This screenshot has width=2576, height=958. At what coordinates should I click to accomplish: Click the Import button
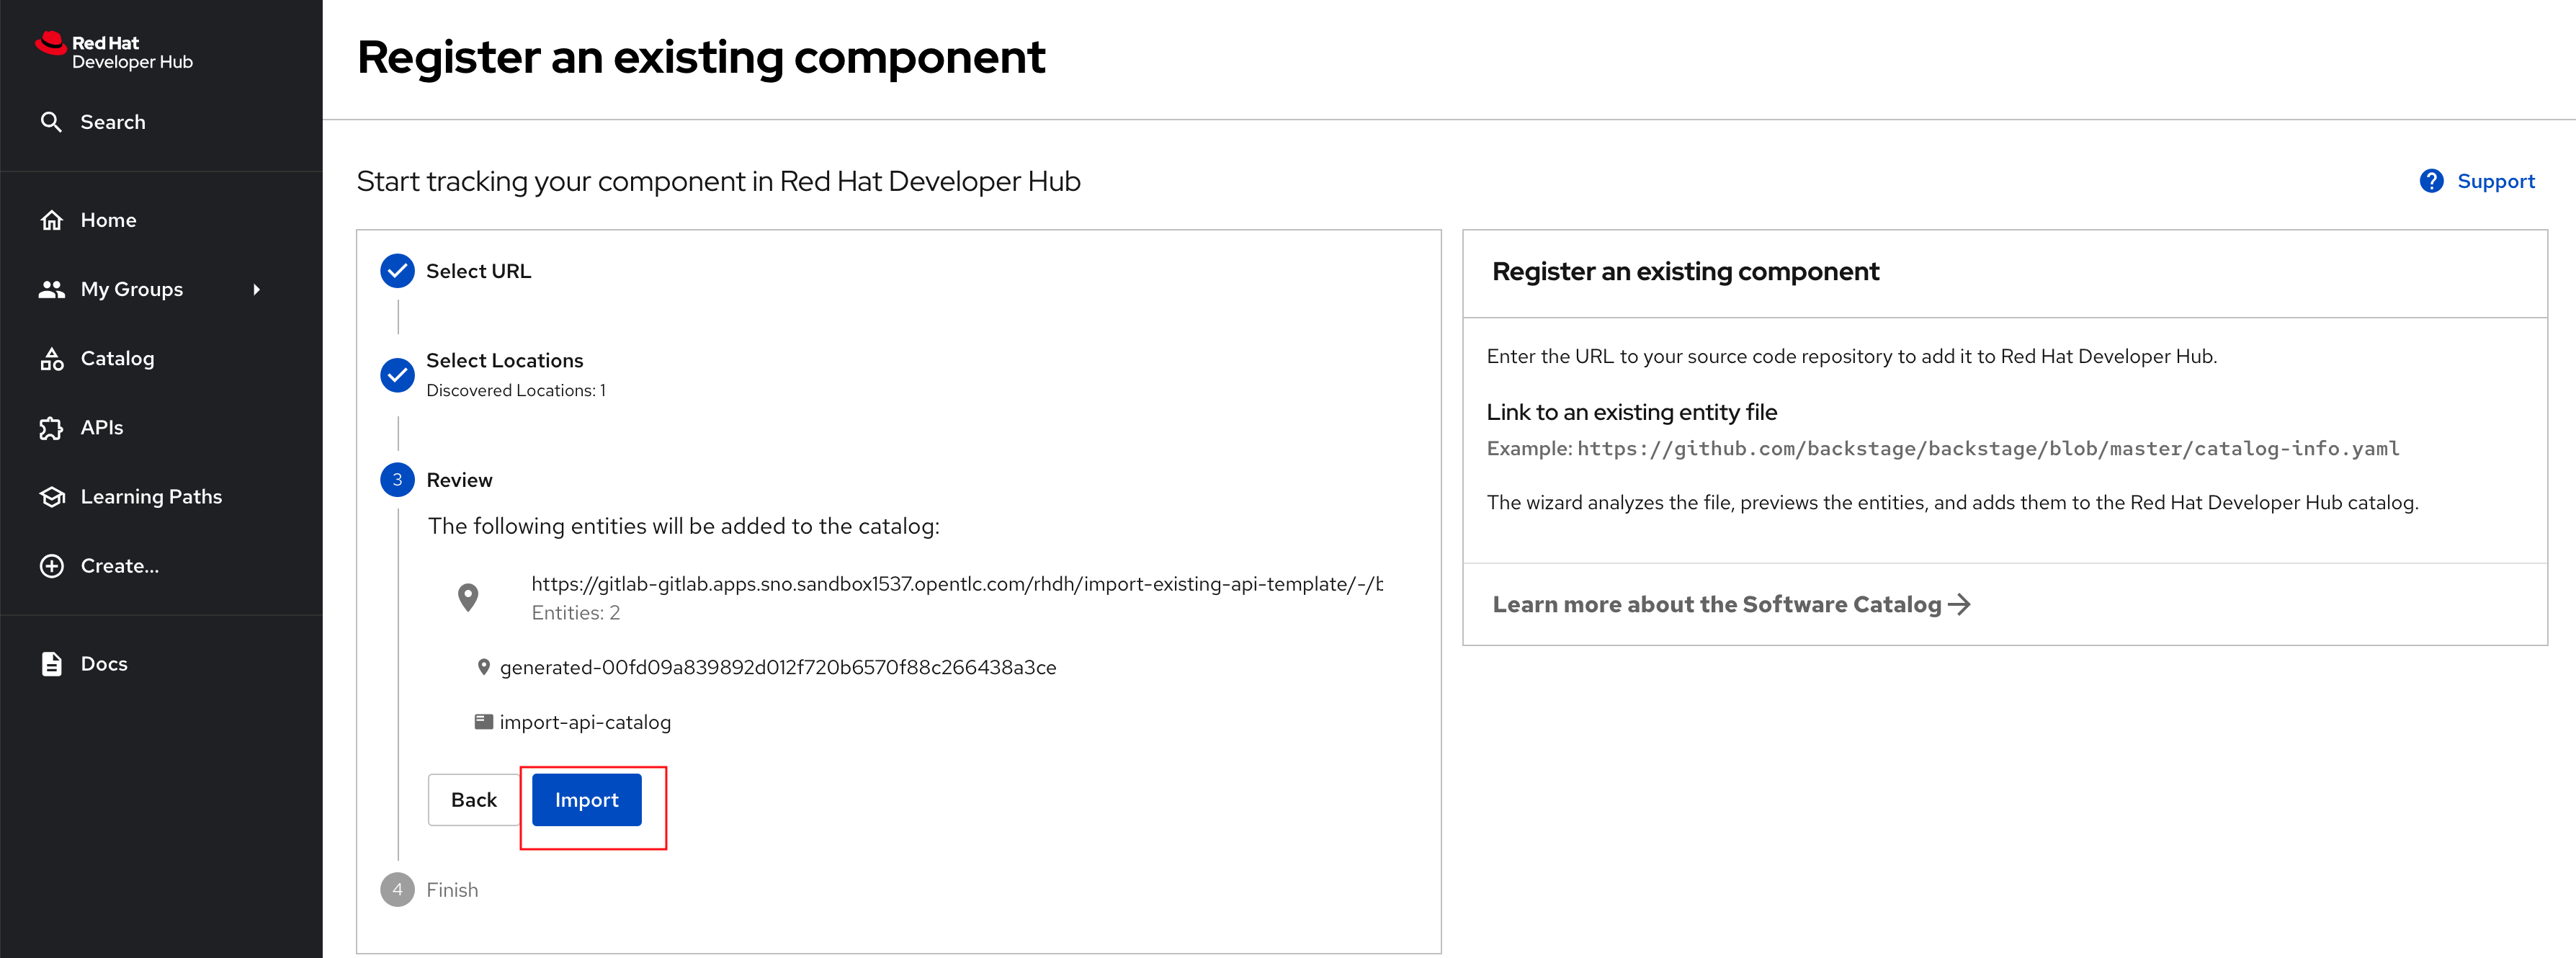click(x=587, y=800)
